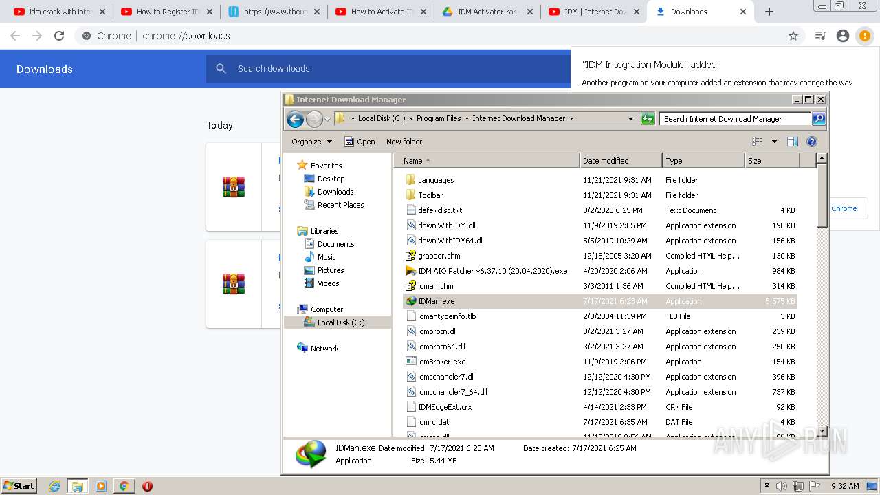The image size is (880, 495).
Task: Select the Toolbar folder icon
Action: (411, 195)
